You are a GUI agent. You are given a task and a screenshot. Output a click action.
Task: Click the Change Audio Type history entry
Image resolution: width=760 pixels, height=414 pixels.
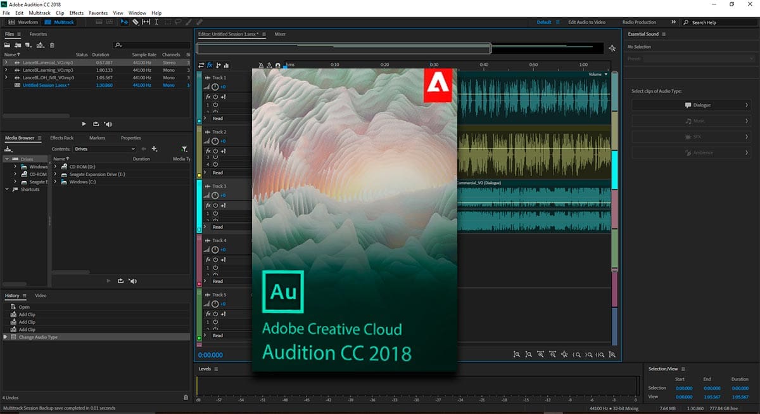95,337
